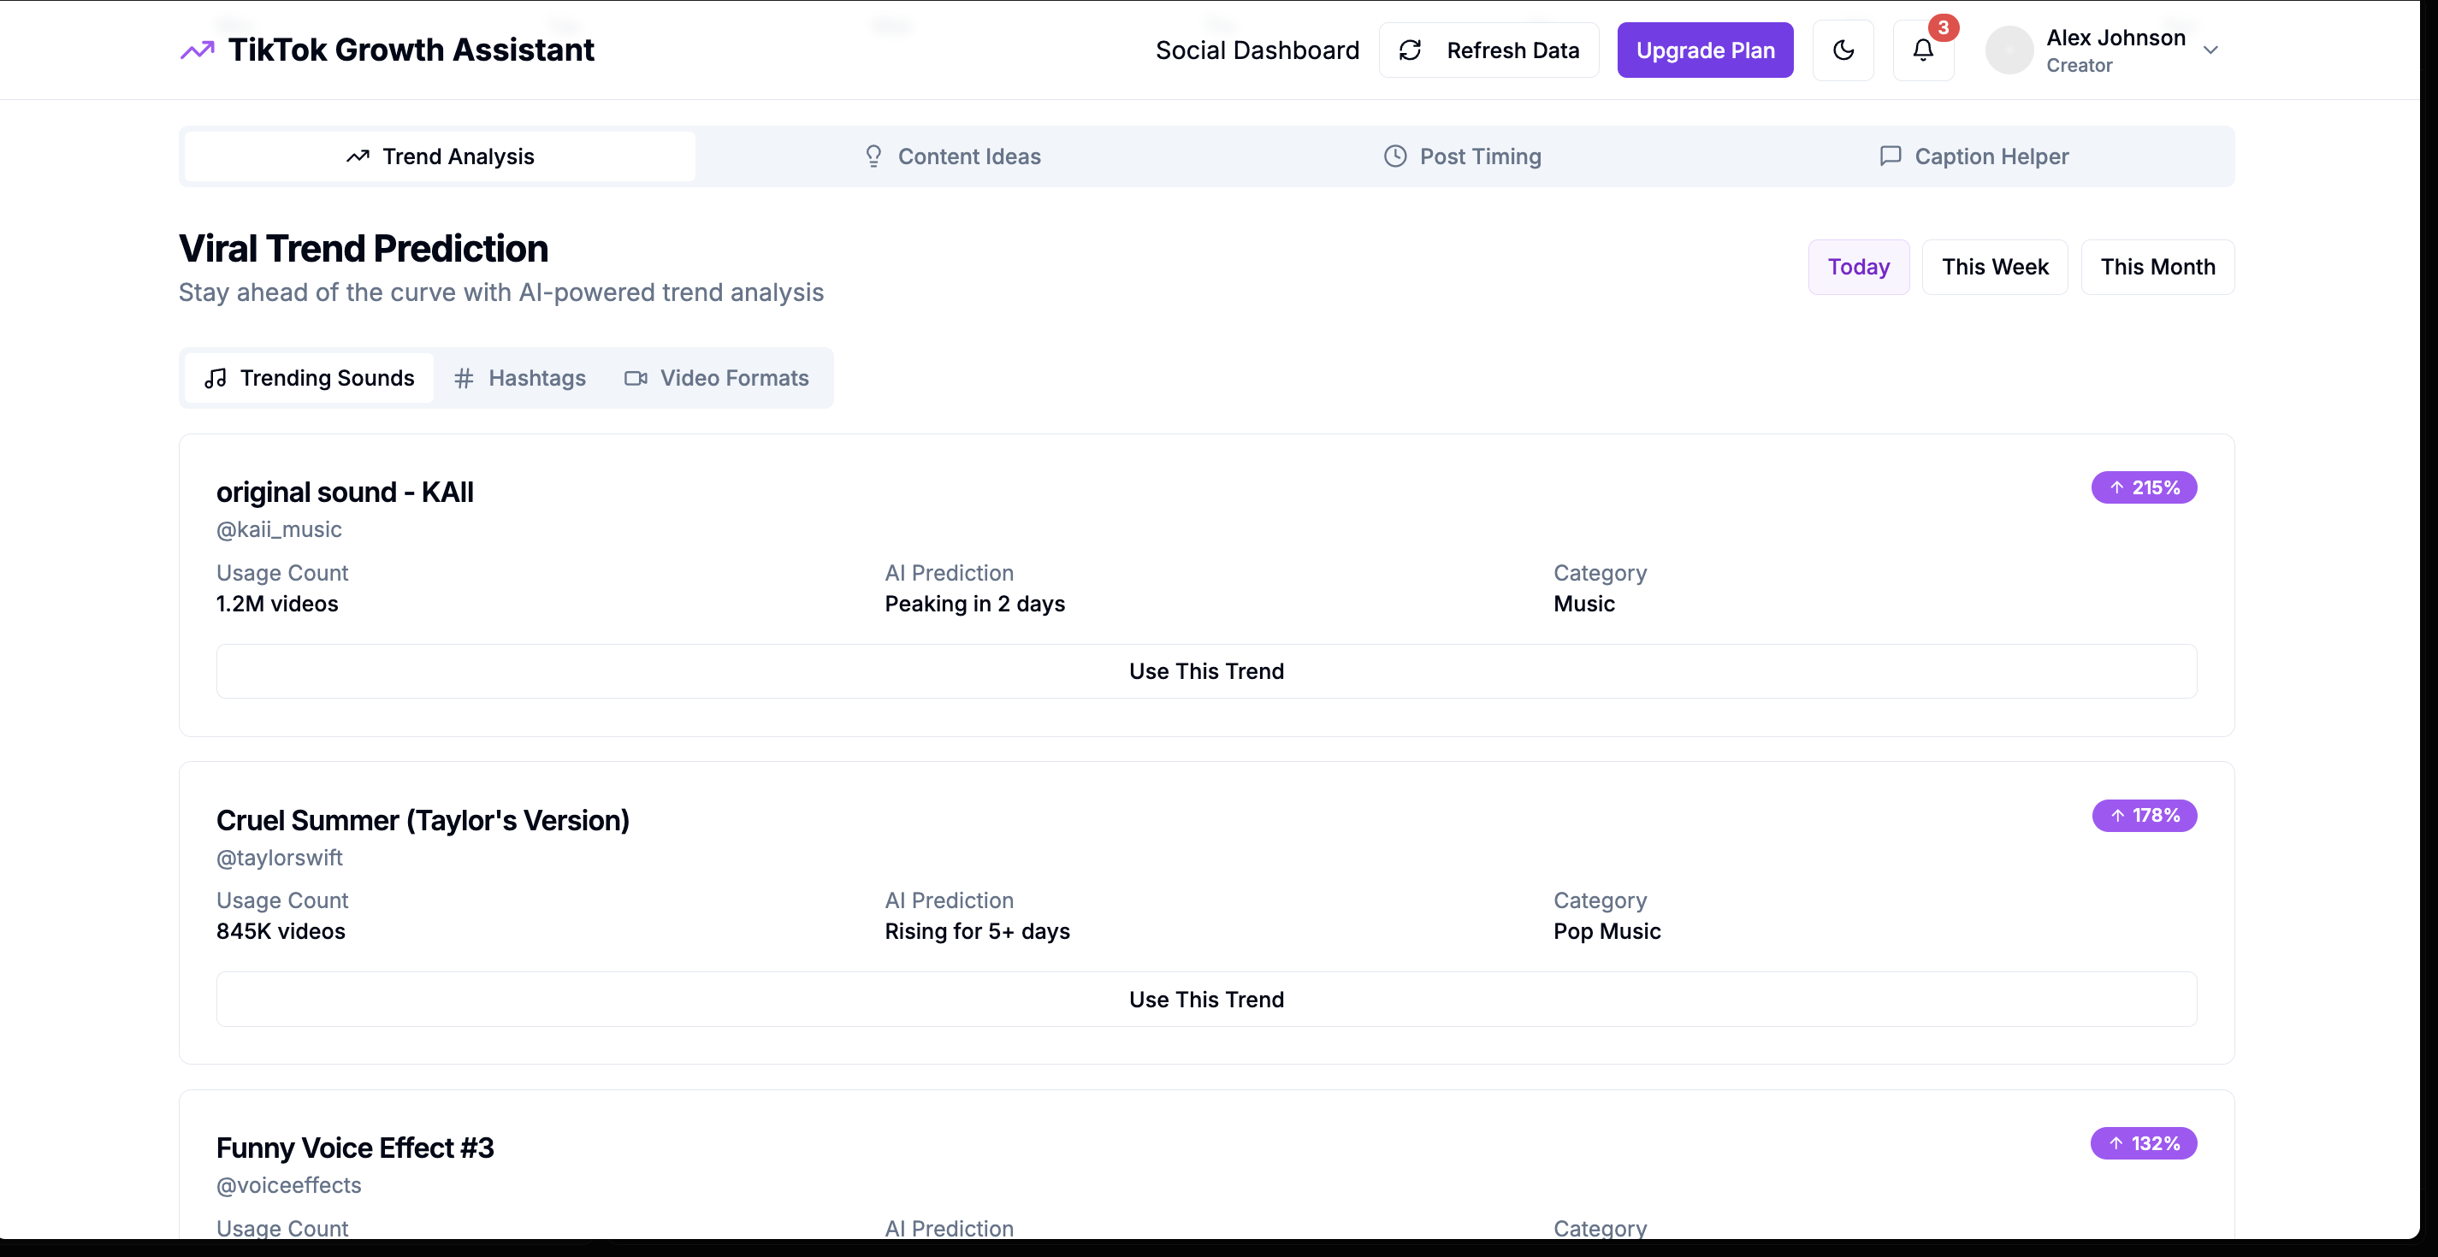Click the up arrow in the 132% badge

pyautogui.click(x=2116, y=1143)
